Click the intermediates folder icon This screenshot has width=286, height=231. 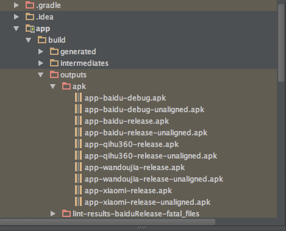pyautogui.click(x=54, y=63)
